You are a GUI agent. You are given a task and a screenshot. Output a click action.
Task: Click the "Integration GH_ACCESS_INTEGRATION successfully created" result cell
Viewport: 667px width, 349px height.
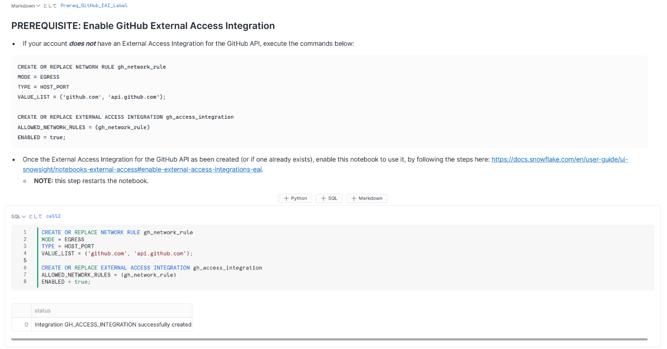tap(113, 325)
